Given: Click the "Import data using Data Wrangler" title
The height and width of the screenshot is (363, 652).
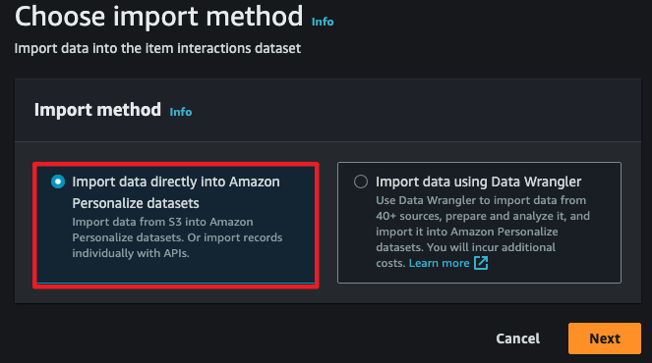Looking at the screenshot, I should pyautogui.click(x=478, y=181).
